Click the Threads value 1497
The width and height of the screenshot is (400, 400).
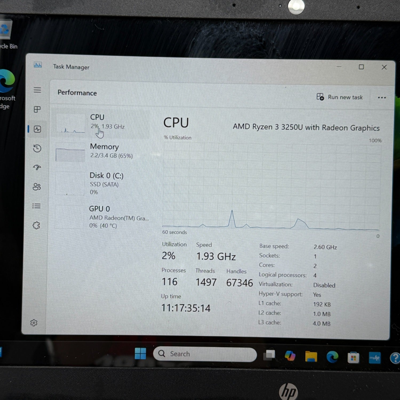[x=206, y=282]
